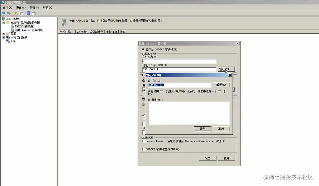This screenshot has height=186, width=319.
Task: Click 确定 in the 验证客户端 dialog
Action: coord(202,129)
